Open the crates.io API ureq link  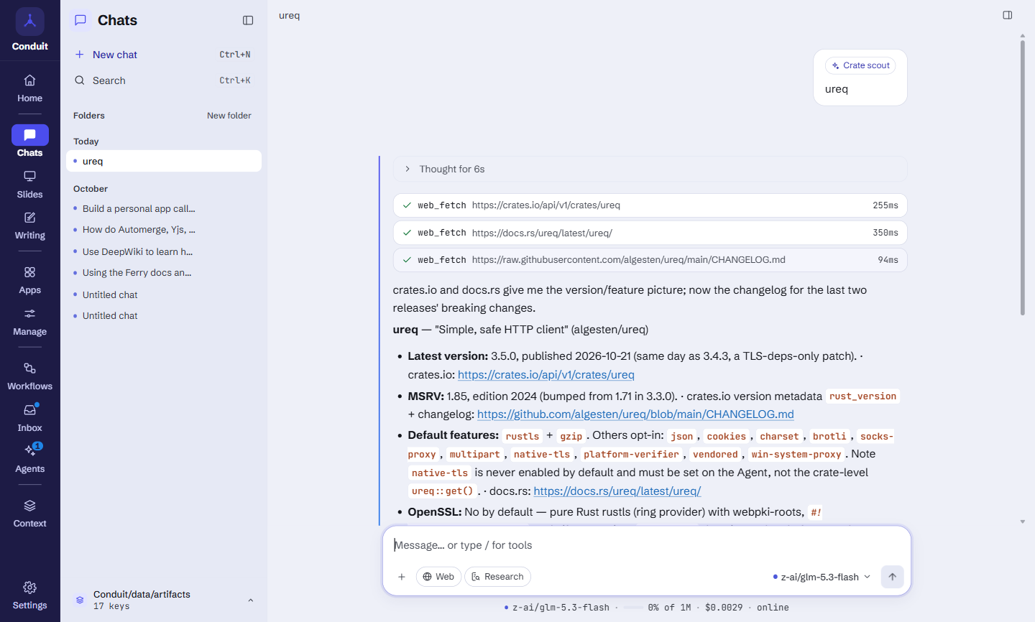coord(546,374)
